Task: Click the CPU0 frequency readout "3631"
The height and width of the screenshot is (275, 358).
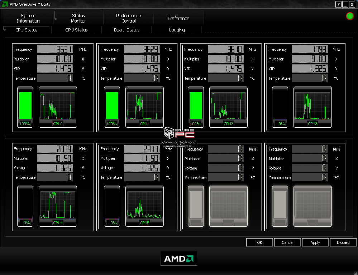Action: coord(55,49)
